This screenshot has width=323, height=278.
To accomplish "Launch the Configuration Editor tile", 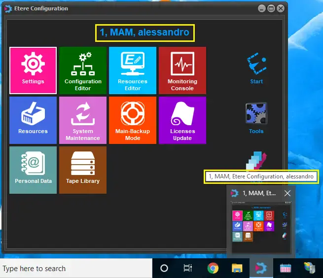I will (83, 70).
